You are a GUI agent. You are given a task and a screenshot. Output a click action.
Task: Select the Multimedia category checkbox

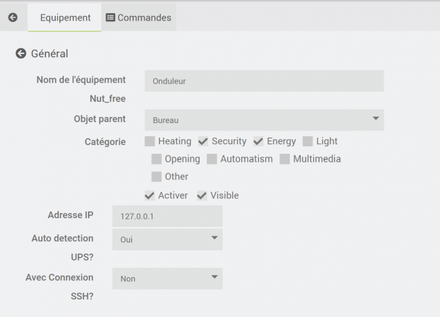click(x=285, y=159)
